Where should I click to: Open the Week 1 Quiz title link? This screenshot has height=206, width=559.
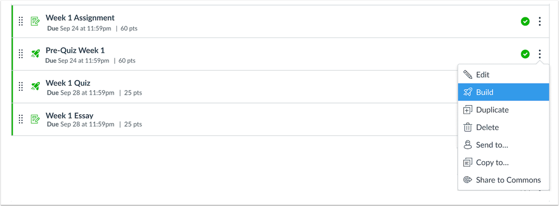tap(68, 83)
